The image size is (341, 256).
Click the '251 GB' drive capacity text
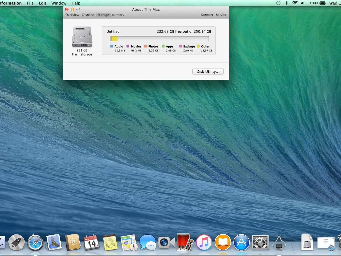point(82,50)
